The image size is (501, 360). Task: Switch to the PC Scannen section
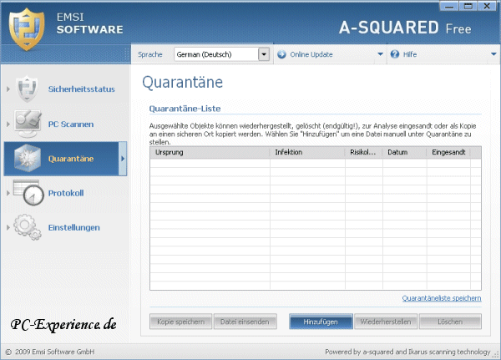point(71,124)
